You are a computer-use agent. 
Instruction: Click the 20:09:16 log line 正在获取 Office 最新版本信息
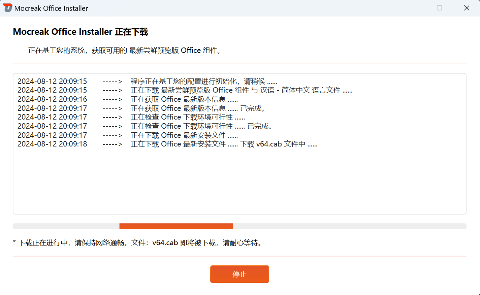[184, 99]
